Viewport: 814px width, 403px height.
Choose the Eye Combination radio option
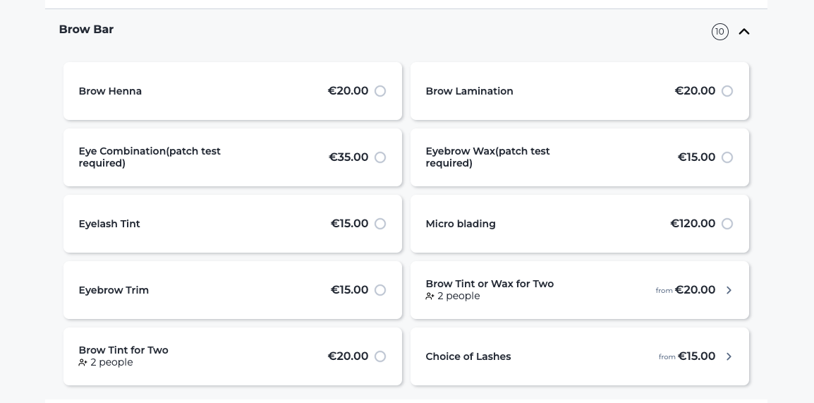380,157
